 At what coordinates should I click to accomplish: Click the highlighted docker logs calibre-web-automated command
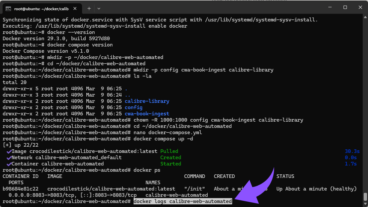click(182, 201)
